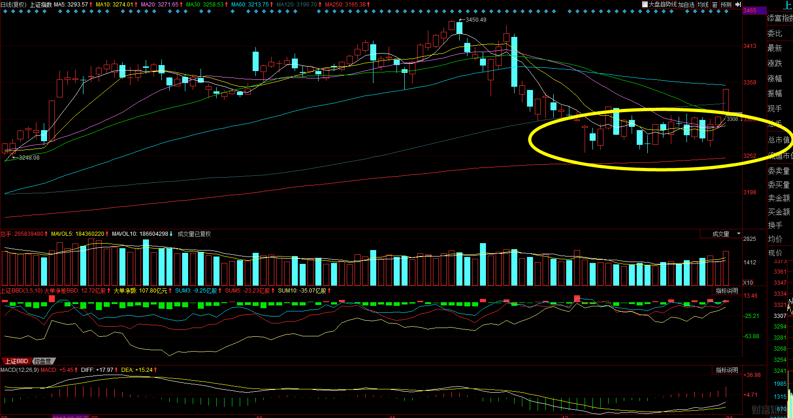The image size is (793, 418).
Task: Click the 日线(复权) period label
Action: (x=14, y=5)
